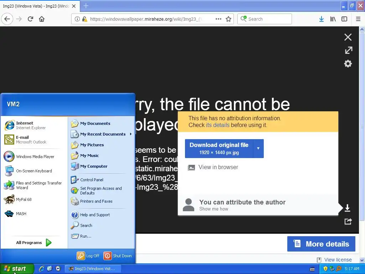This screenshot has width=365, height=274.
Task: Expand All Programs list
Action: pos(34,243)
